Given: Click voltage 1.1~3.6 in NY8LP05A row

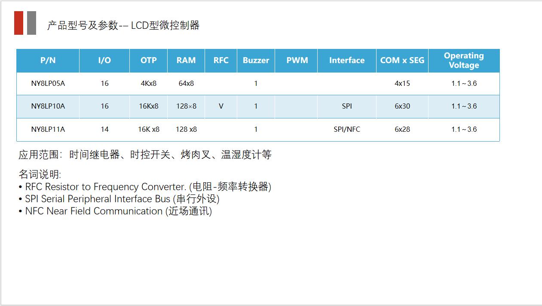Looking at the screenshot, I should (x=464, y=83).
